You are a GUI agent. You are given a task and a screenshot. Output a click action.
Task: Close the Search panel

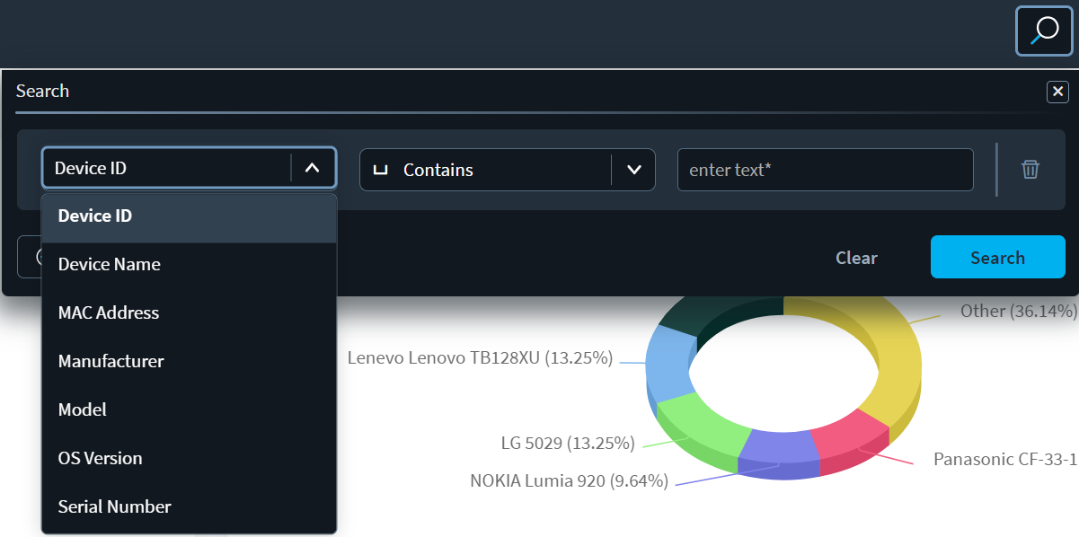pyautogui.click(x=1057, y=92)
